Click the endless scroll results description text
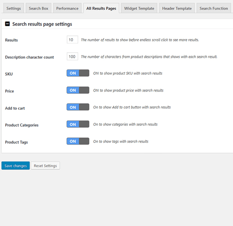 (x=140, y=40)
